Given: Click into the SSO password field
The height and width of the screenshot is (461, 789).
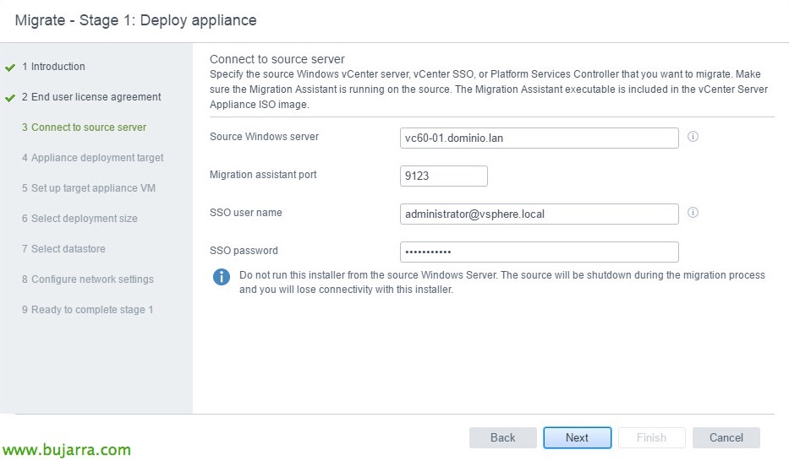Looking at the screenshot, I should click(x=539, y=252).
